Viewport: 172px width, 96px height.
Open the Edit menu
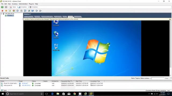click(x=6, y=4)
